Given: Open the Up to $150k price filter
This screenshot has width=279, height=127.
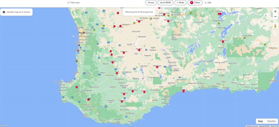Looking at the screenshot, I should point(165,2).
